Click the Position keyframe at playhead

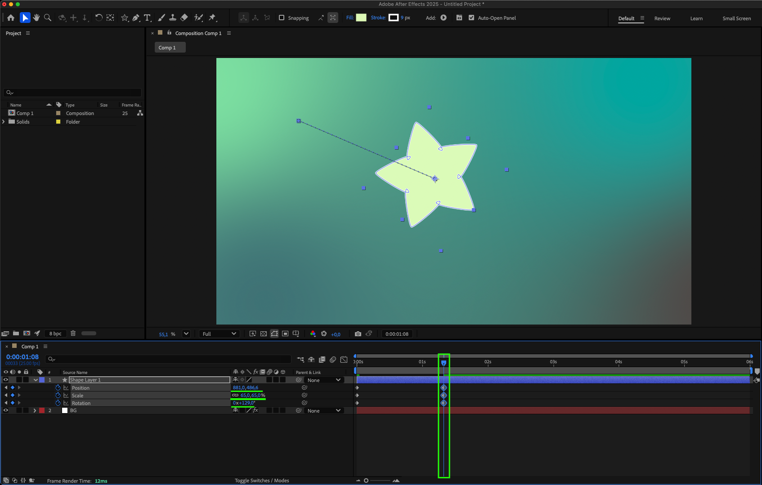[444, 387]
